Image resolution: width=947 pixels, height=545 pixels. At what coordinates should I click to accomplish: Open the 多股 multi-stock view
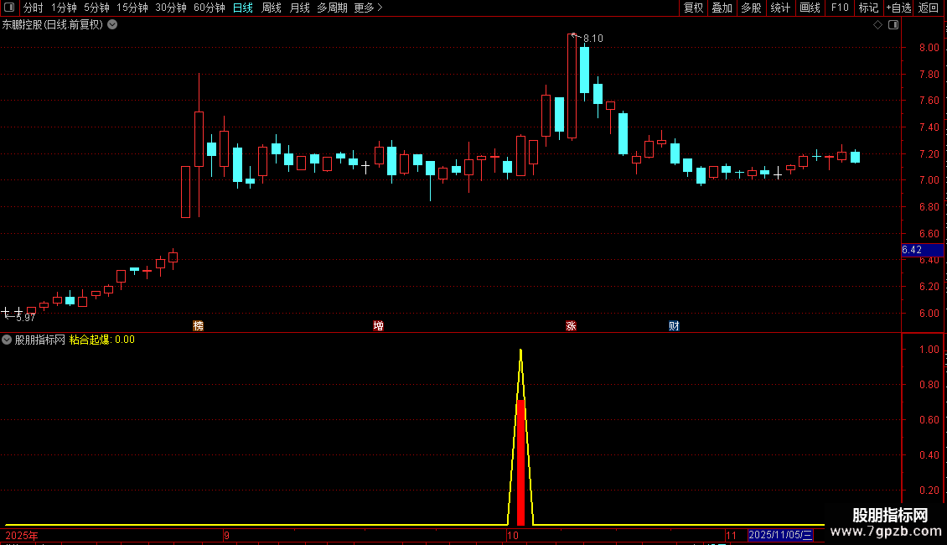coord(752,8)
